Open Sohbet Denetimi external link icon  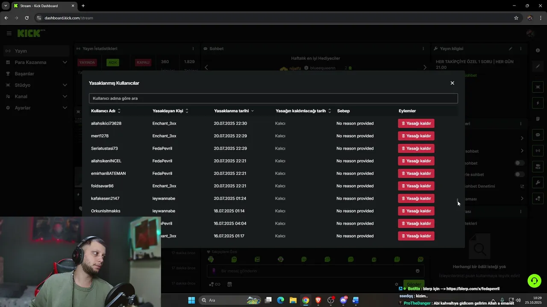pyautogui.click(x=522, y=186)
